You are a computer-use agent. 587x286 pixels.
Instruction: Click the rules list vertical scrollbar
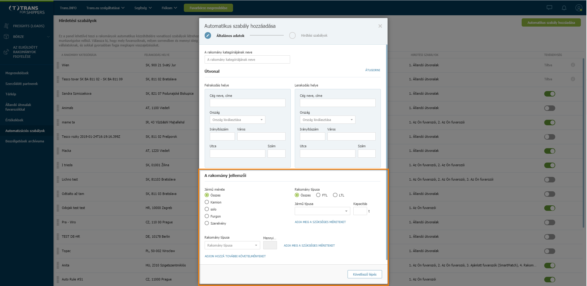click(x=583, y=143)
